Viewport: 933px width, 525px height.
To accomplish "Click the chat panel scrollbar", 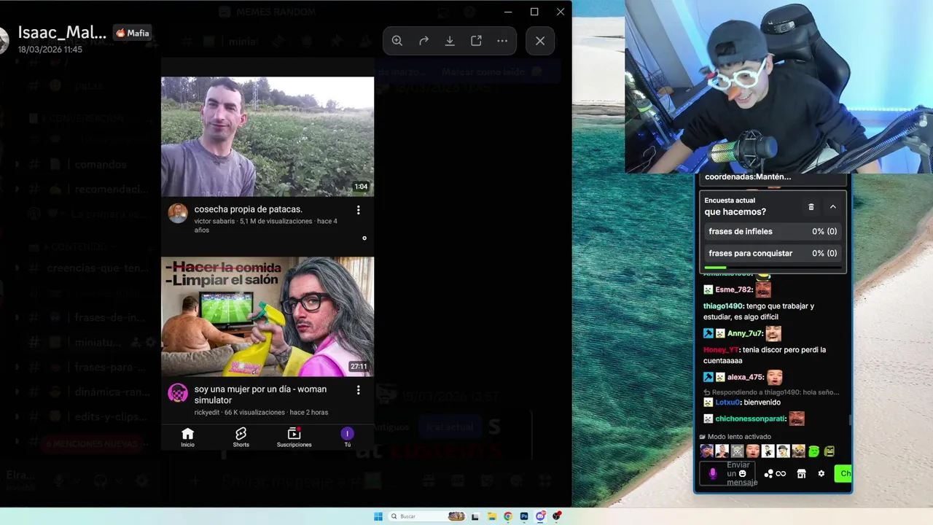I will click(849, 421).
